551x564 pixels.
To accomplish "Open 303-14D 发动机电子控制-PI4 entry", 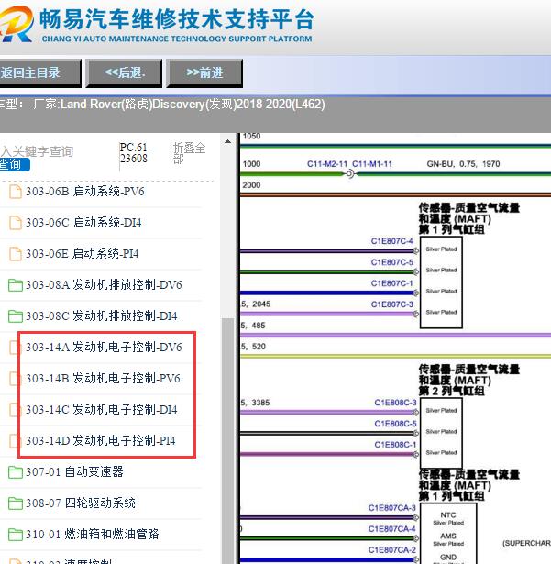I will click(100, 440).
